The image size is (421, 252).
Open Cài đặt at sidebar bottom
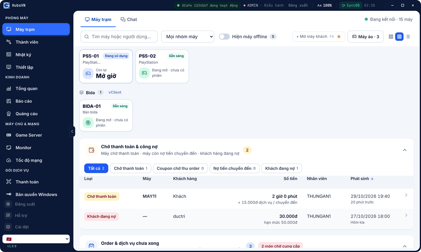point(36,227)
